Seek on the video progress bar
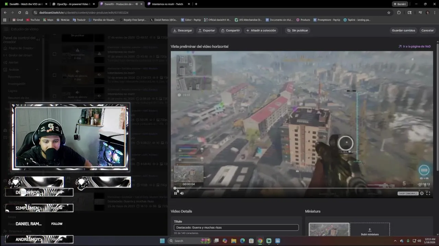The image size is (439, 246). 302,188
